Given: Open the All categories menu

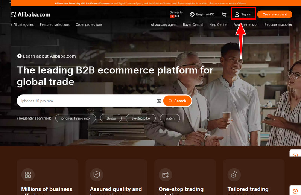Looking at the screenshot, I should pos(23,24).
